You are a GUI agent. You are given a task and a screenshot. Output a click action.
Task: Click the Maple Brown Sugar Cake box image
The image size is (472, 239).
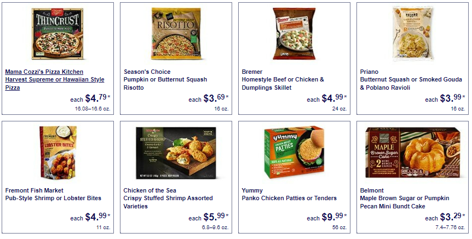pos(413,153)
